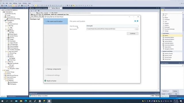Click the help question mark icon in wizard
184x103 pixels.
135,21
